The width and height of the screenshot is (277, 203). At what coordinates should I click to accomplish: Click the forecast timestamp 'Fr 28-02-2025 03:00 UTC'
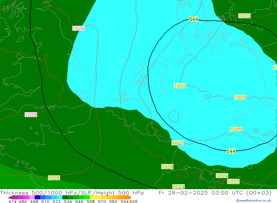point(201,192)
